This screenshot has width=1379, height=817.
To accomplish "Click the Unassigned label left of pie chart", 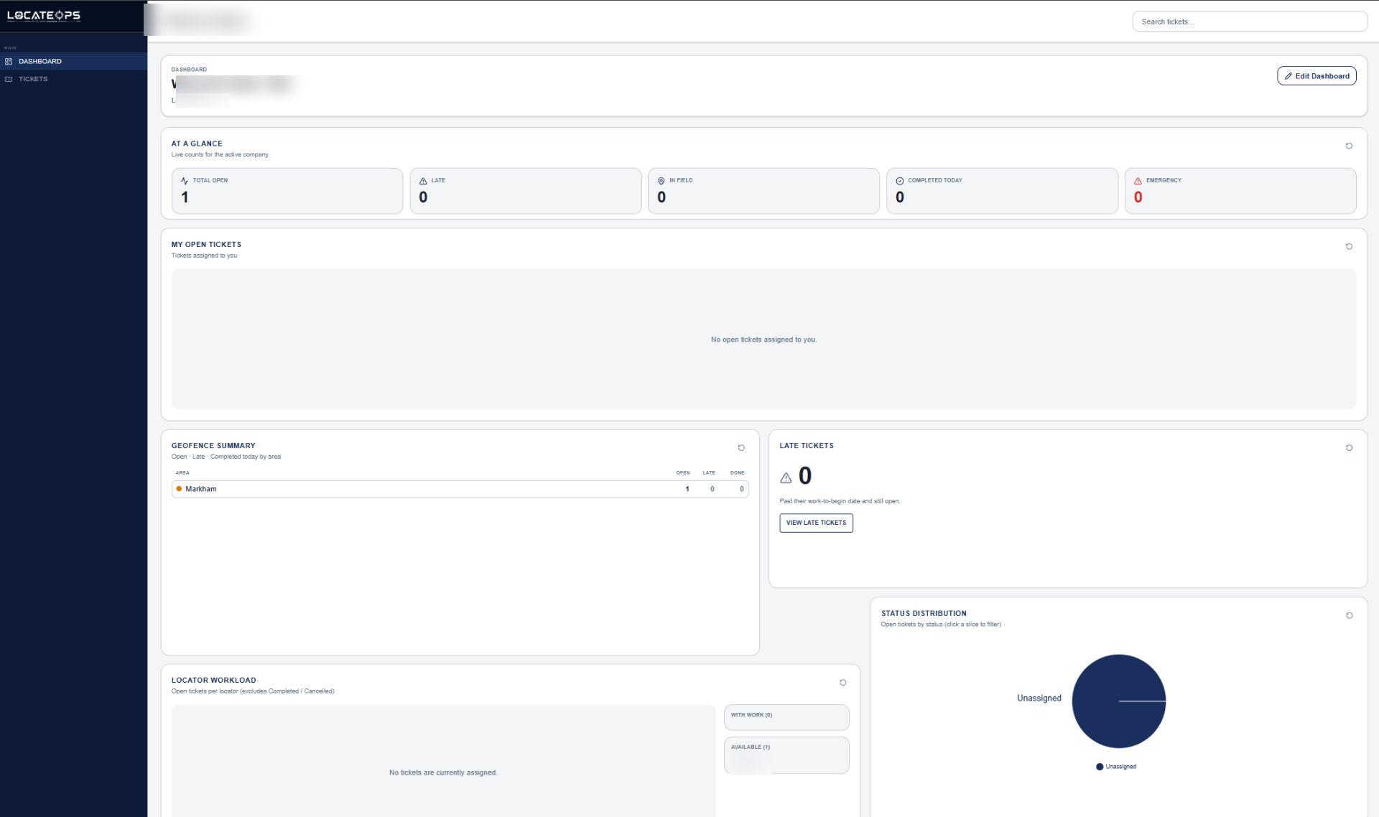I will click(x=1039, y=698).
